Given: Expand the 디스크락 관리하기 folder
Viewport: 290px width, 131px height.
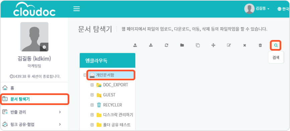Looking at the screenshot, I should (92, 115).
